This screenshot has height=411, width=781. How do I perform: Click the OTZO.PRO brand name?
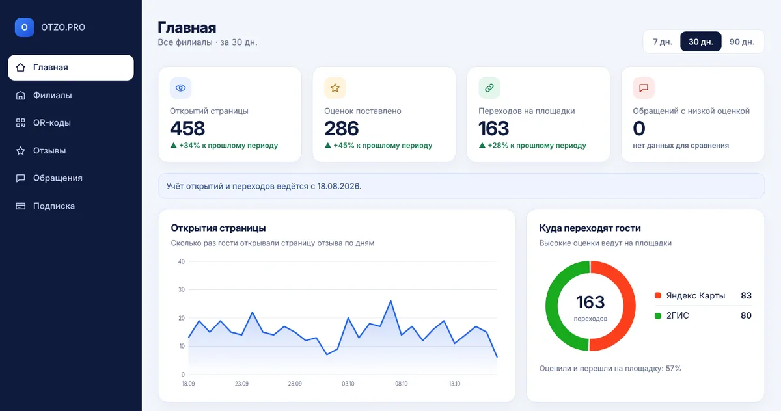63,27
